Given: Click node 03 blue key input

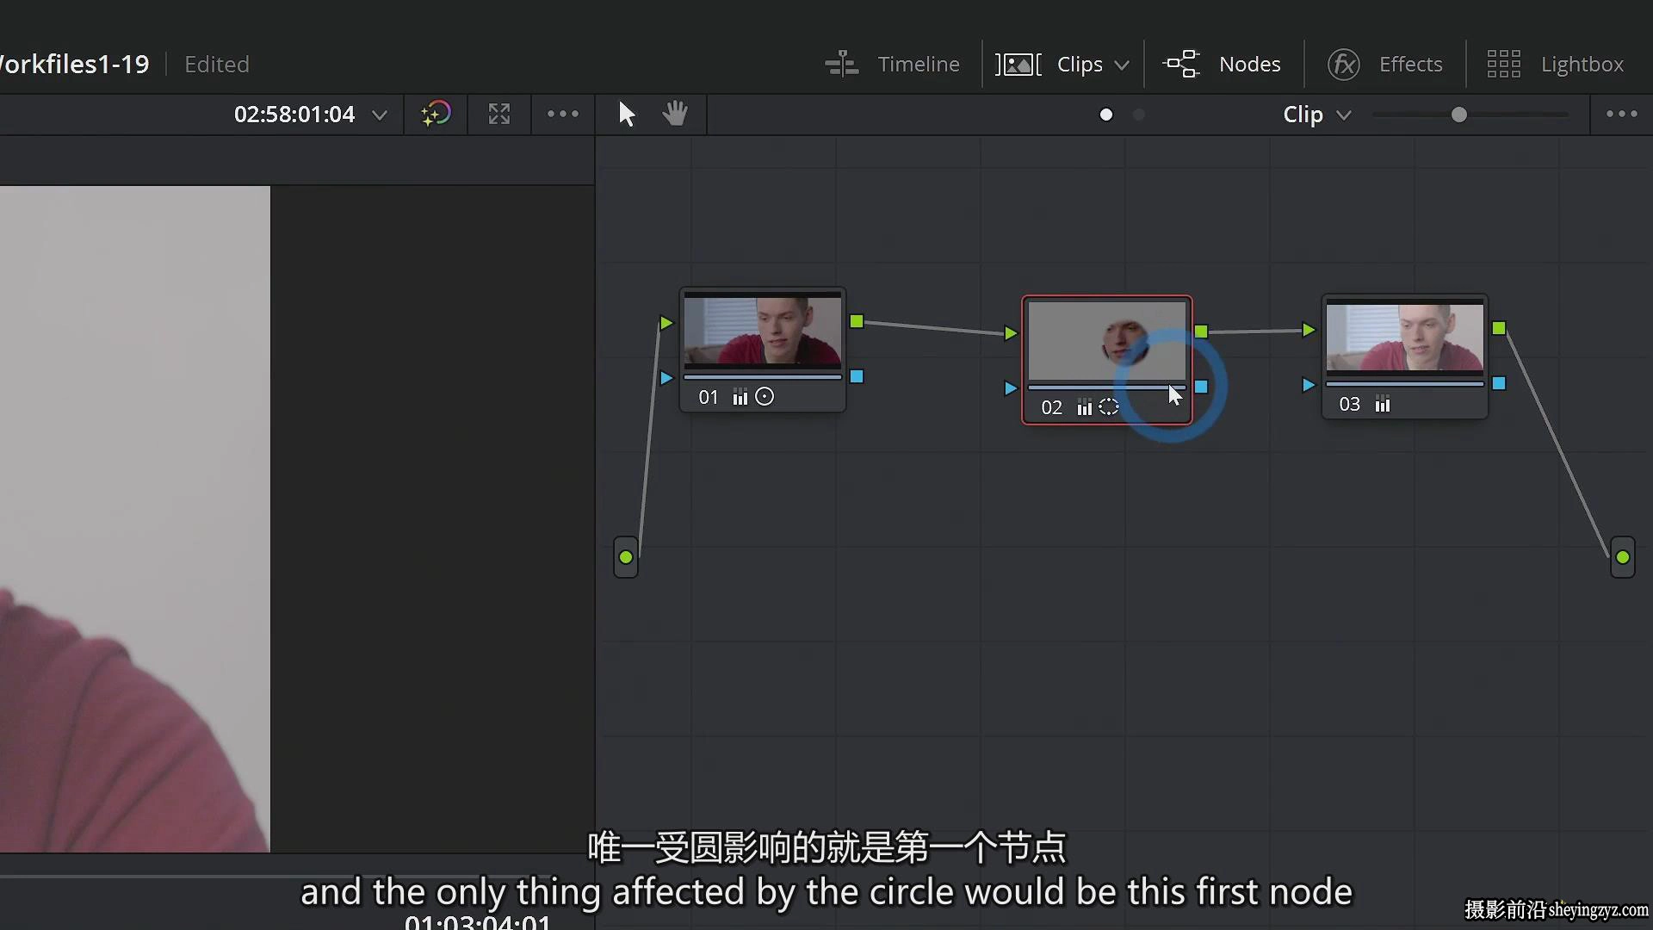Looking at the screenshot, I should pos(1309,385).
